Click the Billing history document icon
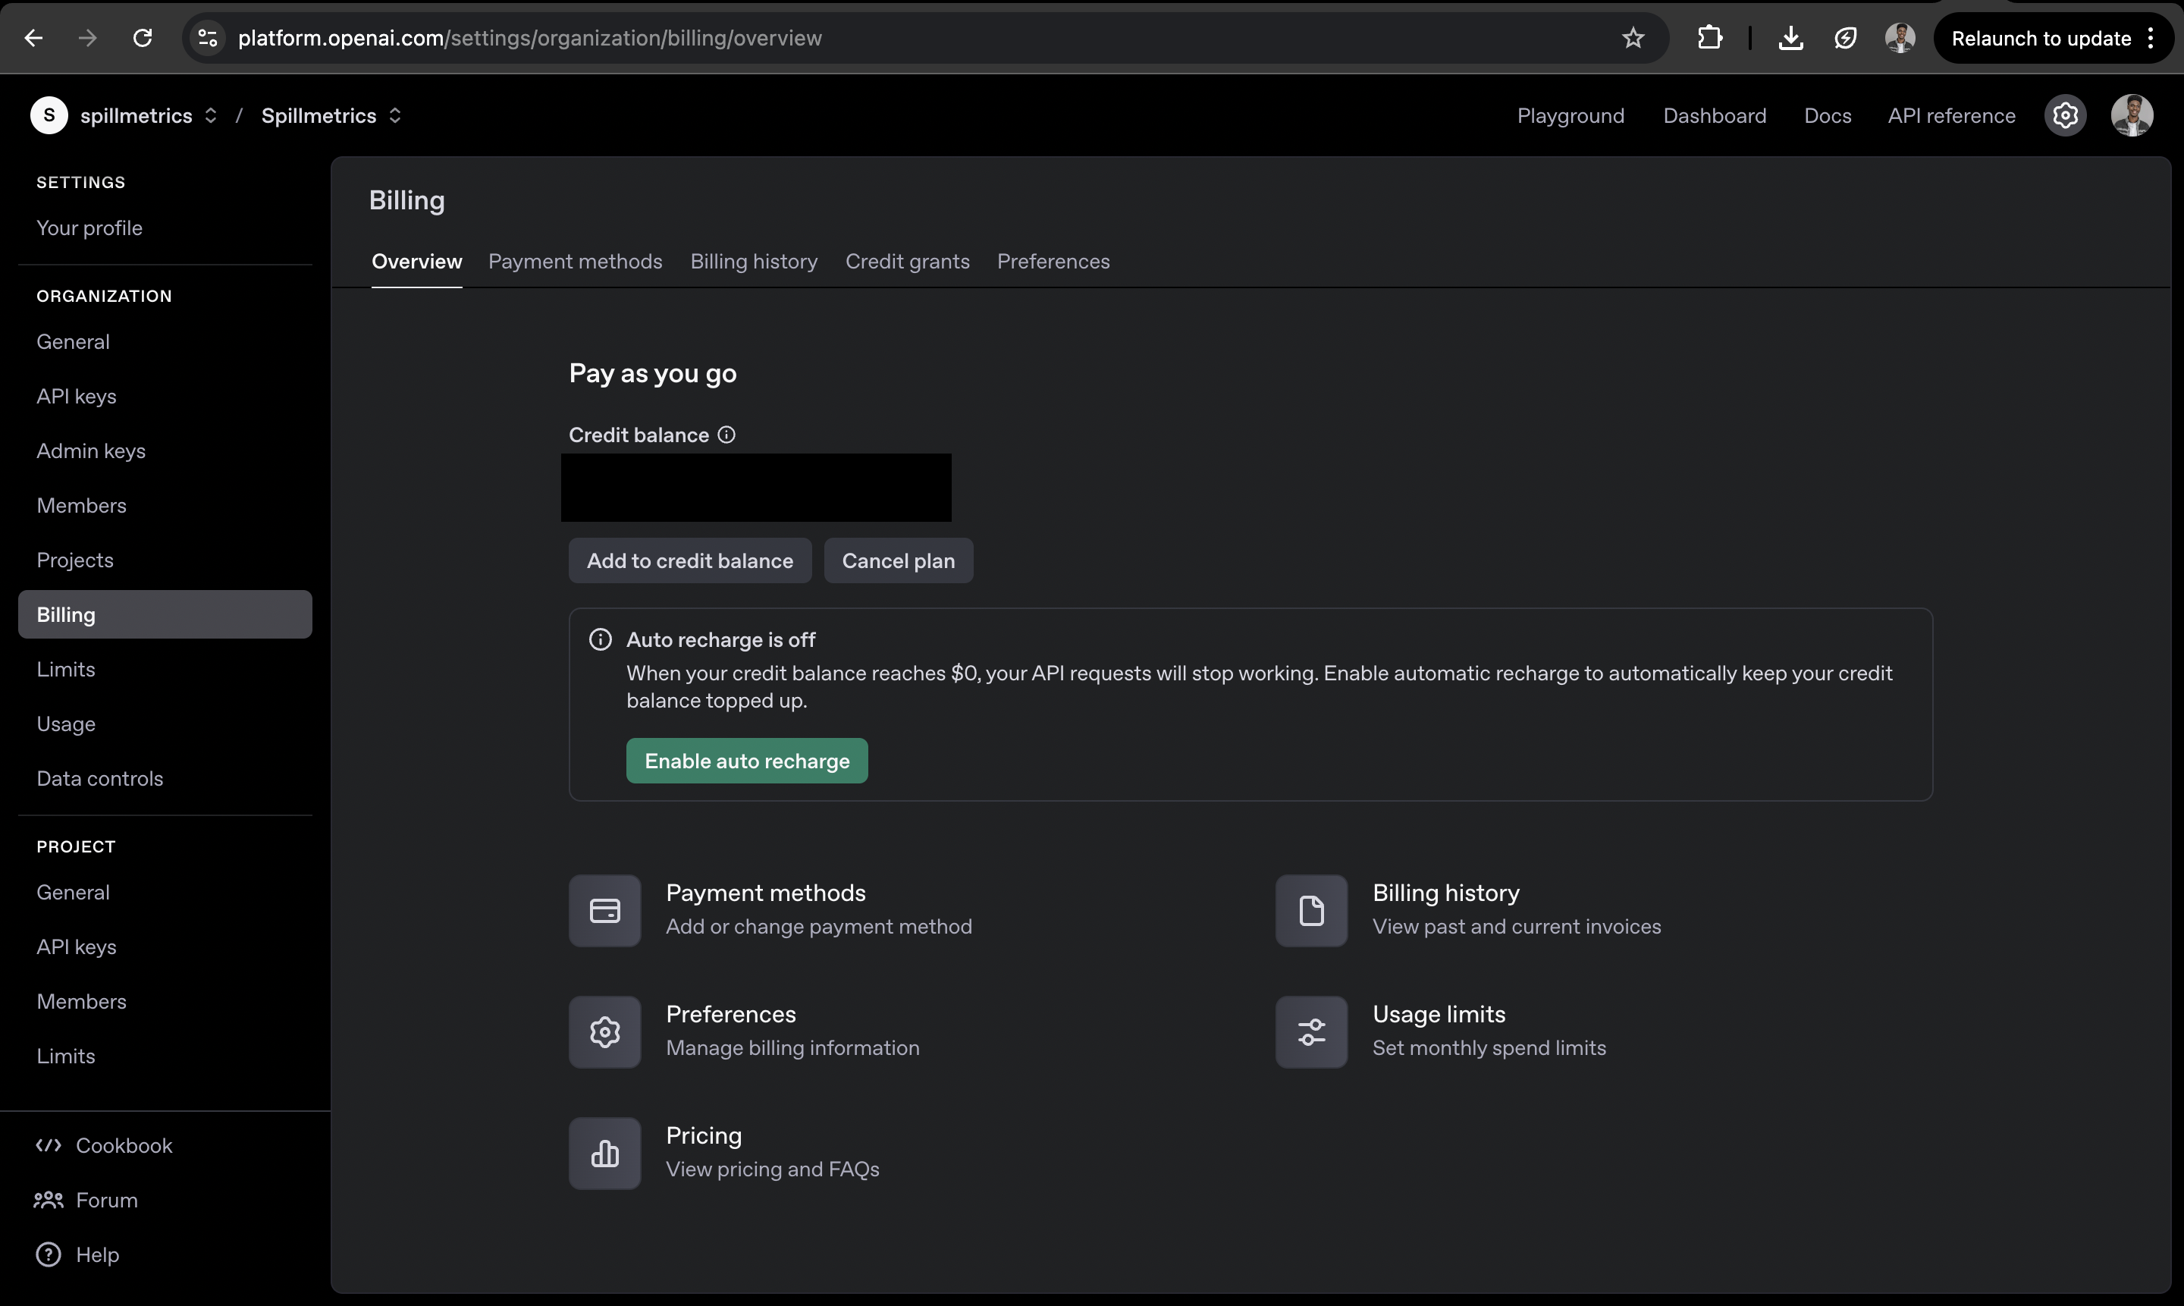 point(1311,911)
